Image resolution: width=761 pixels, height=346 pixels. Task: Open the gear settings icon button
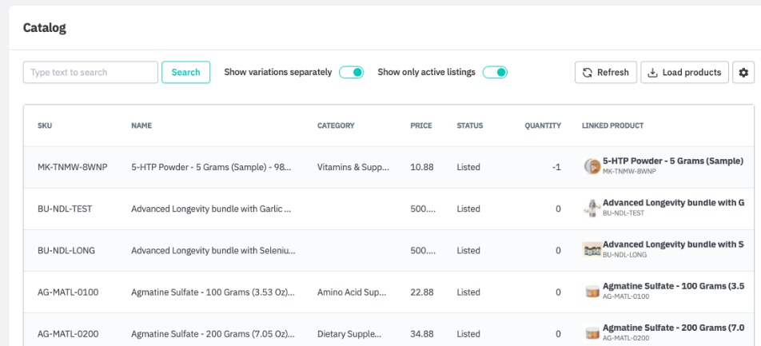743,73
